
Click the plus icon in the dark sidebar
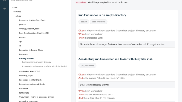pyautogui.click(x=5, y=9)
